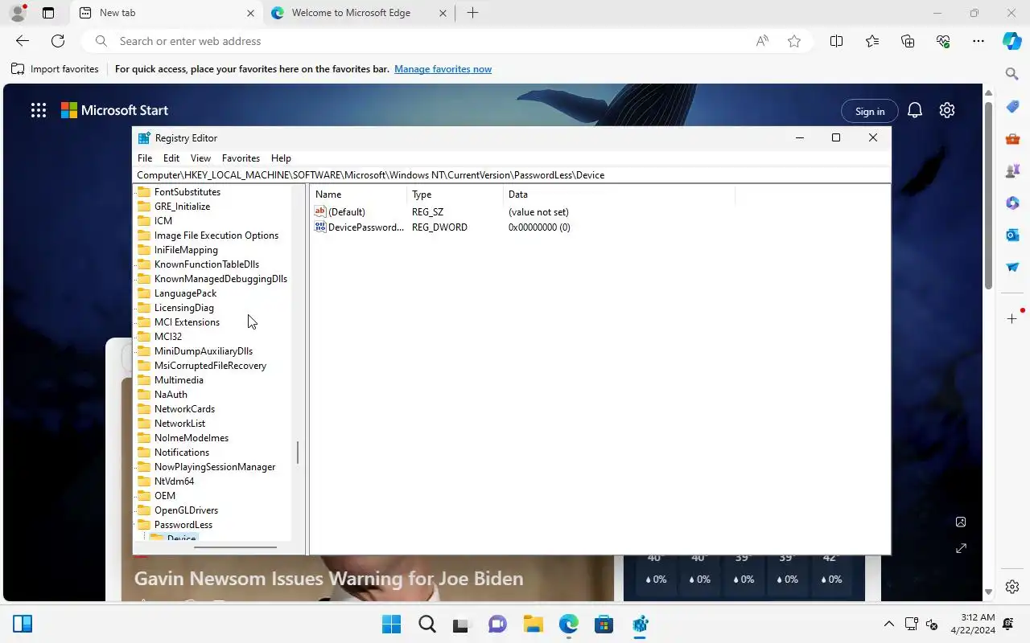Show hidden icons in the system tray

888,624
